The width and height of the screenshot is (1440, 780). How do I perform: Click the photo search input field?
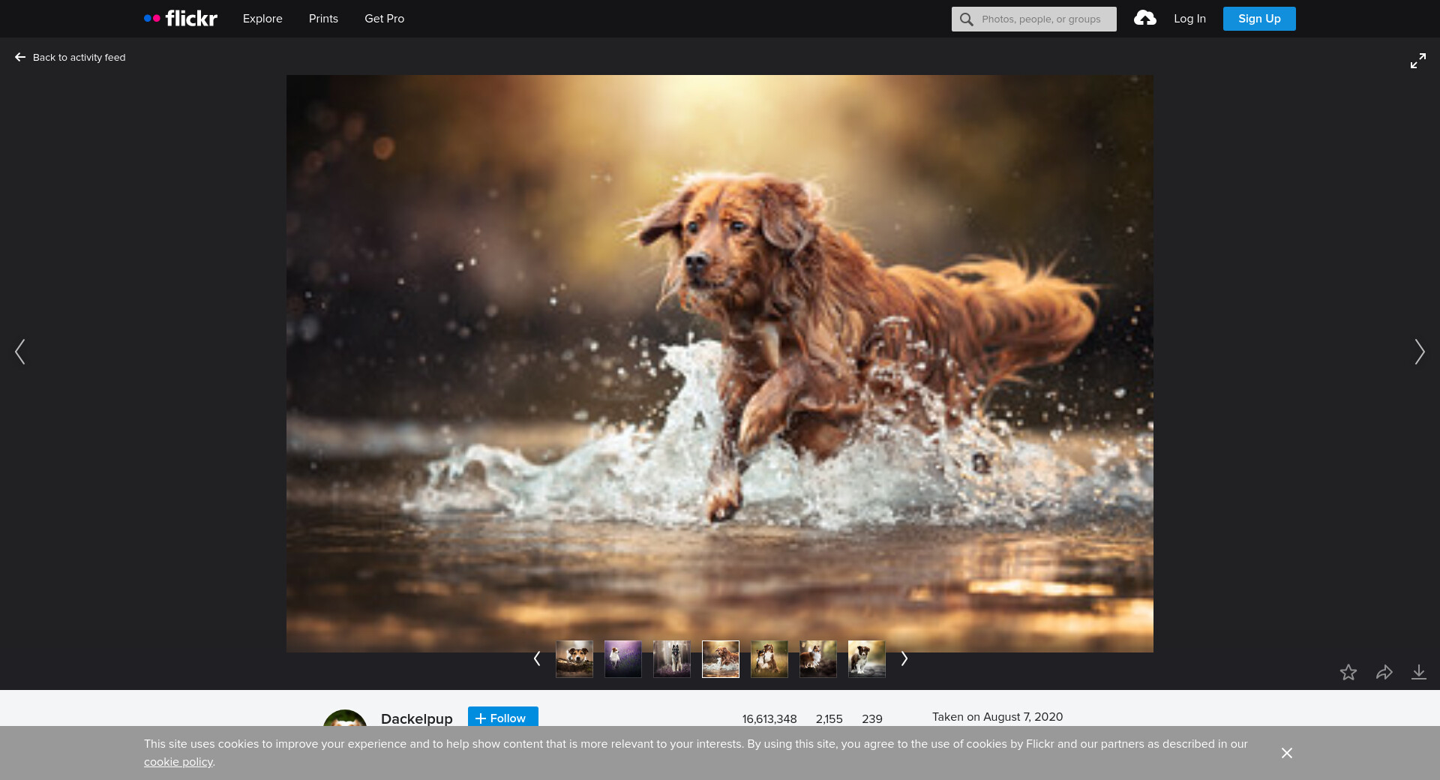[x=1041, y=19]
